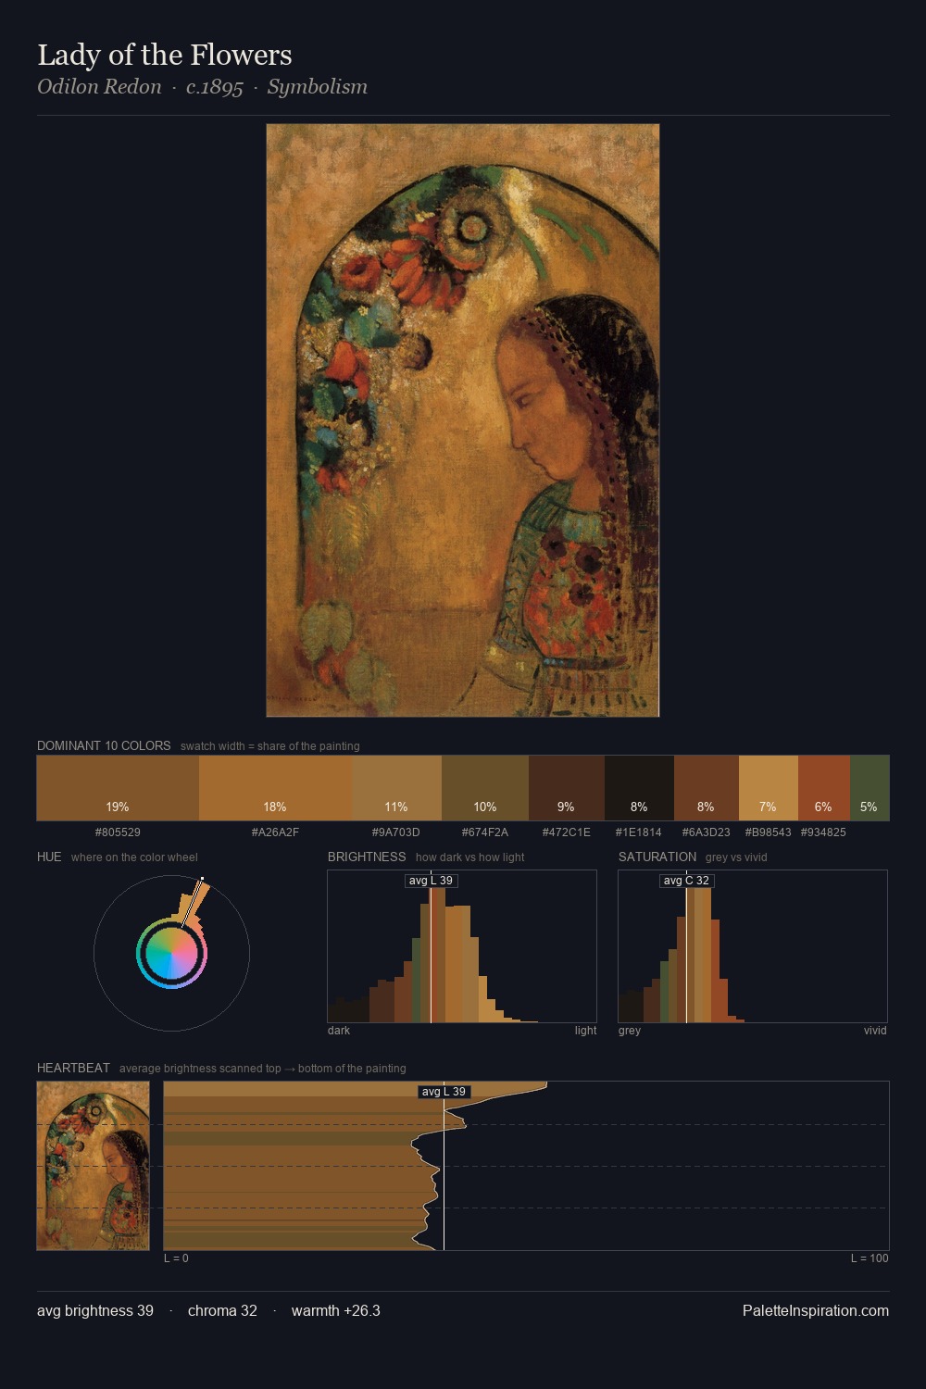
Task: Click the hex code #472C1E label
Action: pos(566,832)
